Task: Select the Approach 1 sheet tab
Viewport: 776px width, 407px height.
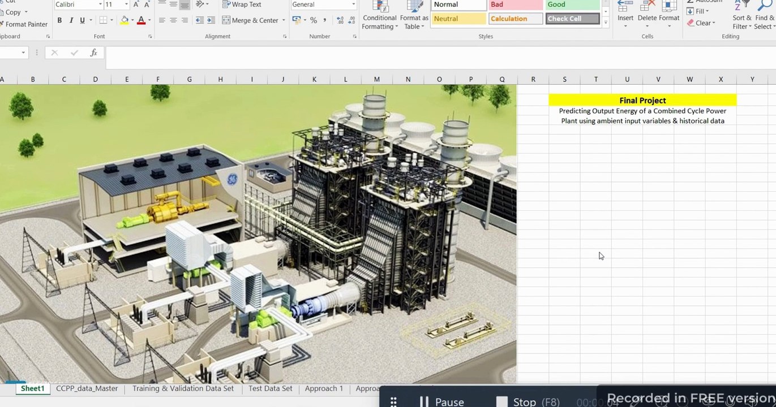Action: (324, 388)
